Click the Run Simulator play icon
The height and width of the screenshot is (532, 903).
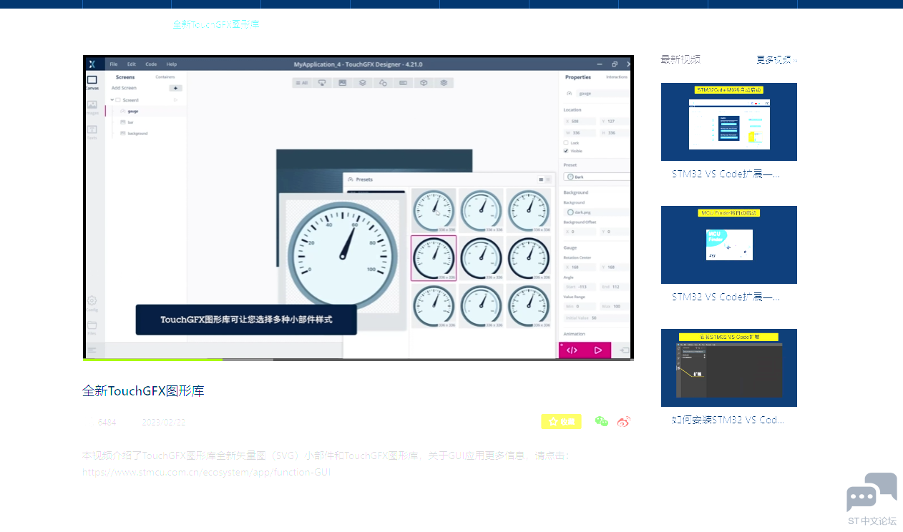tap(598, 350)
